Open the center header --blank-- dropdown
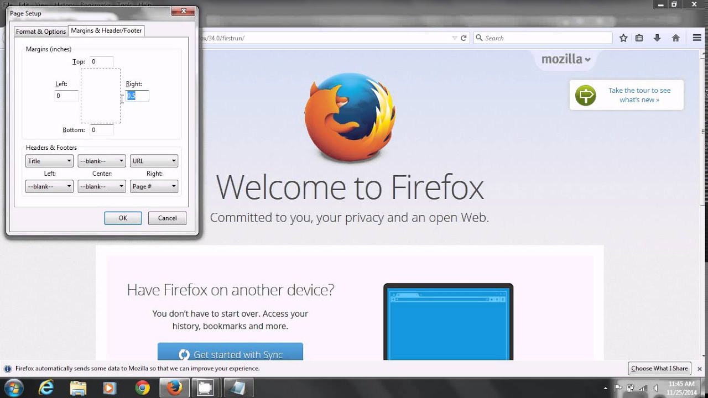 (102, 161)
